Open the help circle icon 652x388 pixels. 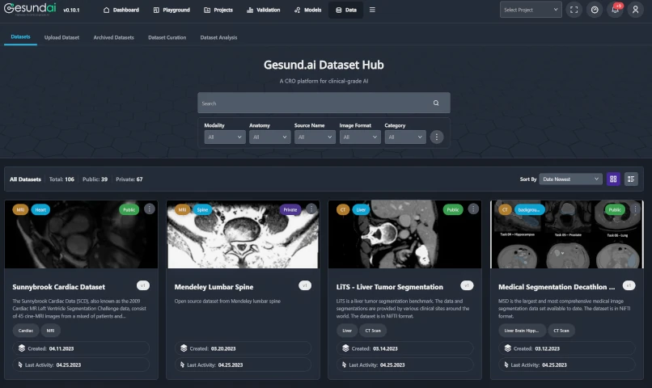click(x=595, y=10)
